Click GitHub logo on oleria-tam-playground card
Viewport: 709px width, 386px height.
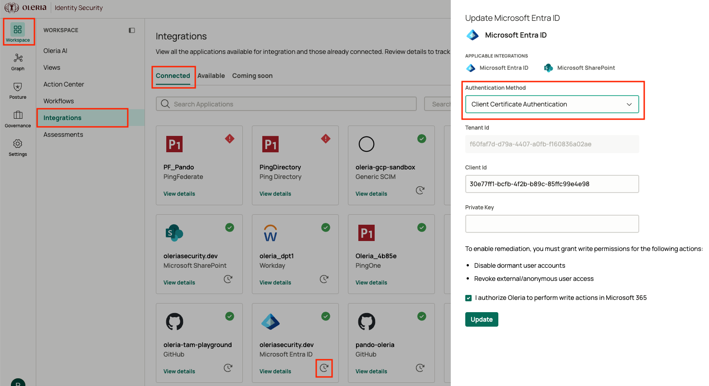coord(174,322)
